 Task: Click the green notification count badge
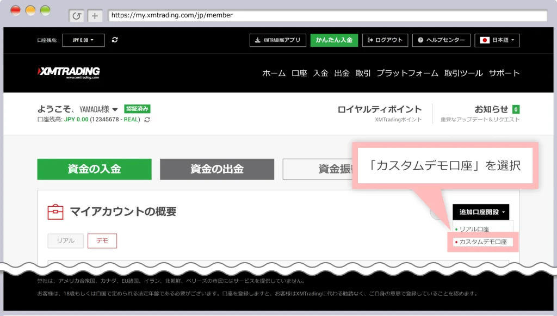tap(516, 109)
